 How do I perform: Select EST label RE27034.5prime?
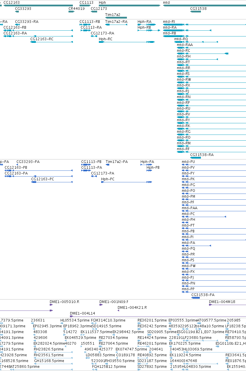[x=113, y=338]
